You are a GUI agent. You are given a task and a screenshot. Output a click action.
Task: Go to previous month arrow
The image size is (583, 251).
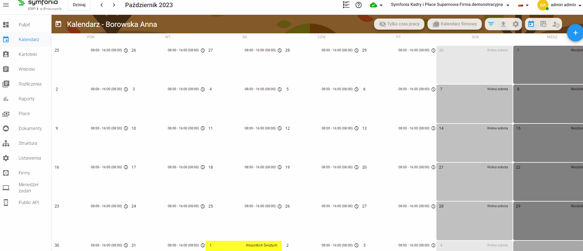point(102,5)
